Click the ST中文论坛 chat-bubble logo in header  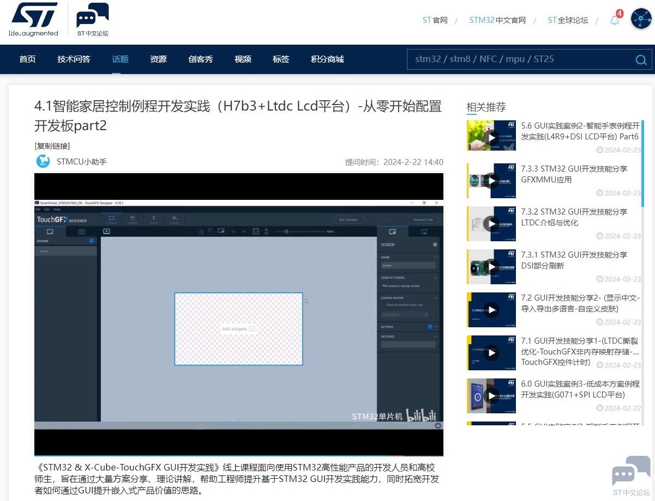93,20
